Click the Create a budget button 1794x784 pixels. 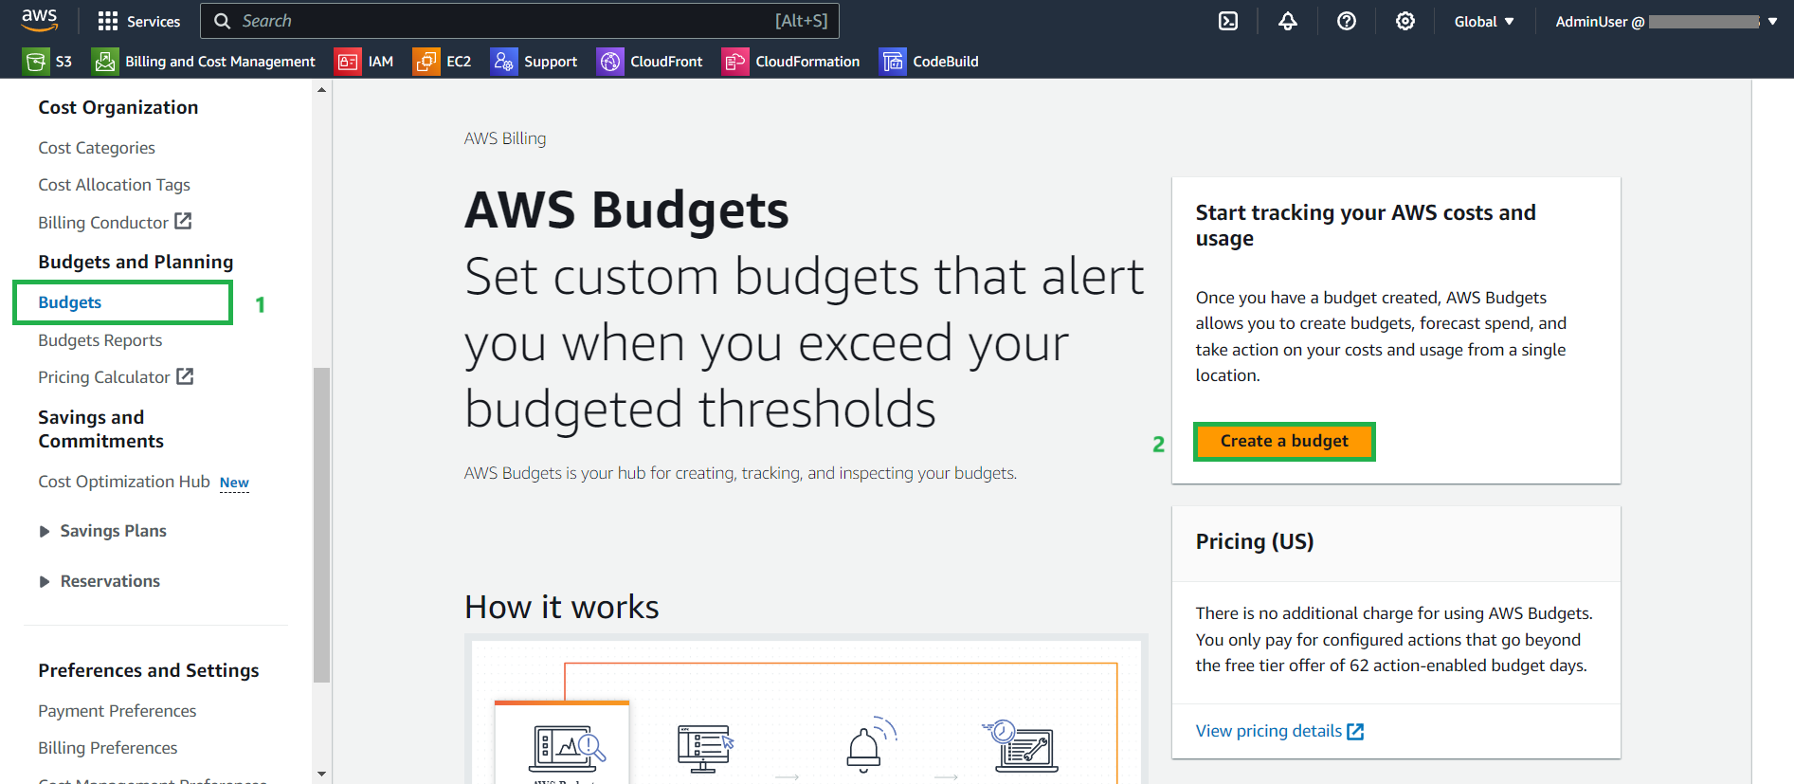(x=1284, y=441)
